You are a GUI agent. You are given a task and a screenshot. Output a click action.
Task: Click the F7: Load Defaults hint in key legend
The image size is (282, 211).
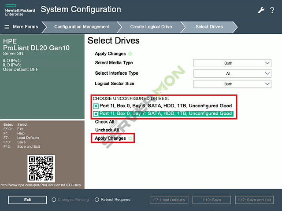pos(21,138)
